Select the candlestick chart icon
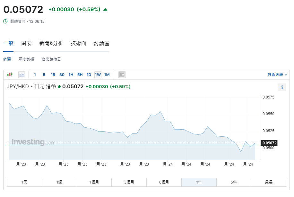 (x=10, y=74)
